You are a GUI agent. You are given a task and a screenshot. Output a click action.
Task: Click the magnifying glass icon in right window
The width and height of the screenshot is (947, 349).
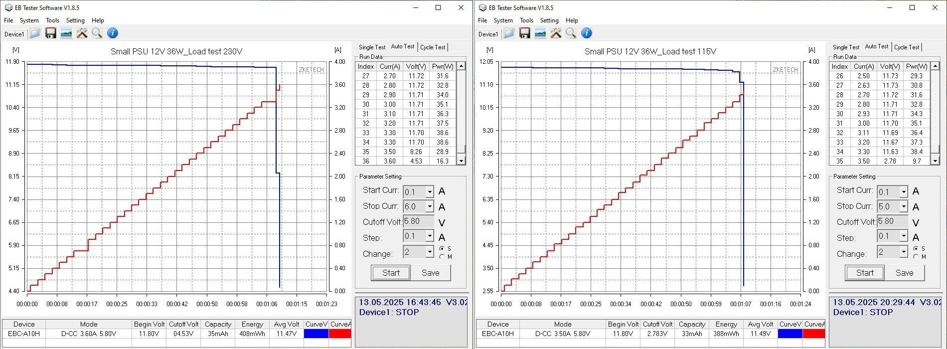pos(571,33)
